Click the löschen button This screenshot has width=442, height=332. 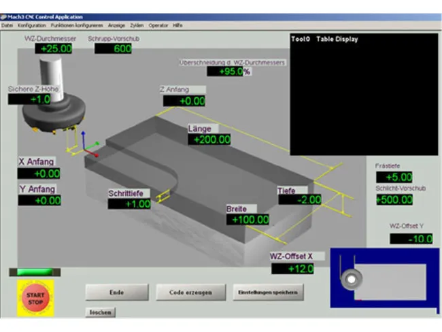coord(101,312)
